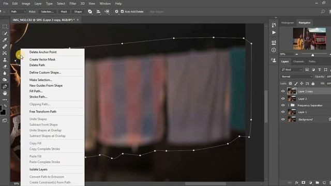This screenshot has height=186, width=331.
Task: Open the Clone Source panel icon
Action: coord(274,60)
